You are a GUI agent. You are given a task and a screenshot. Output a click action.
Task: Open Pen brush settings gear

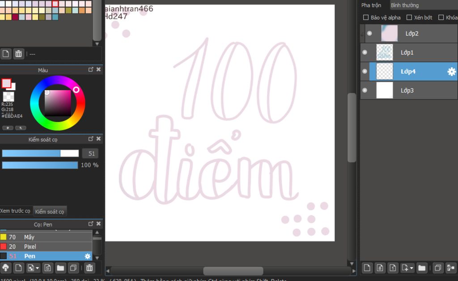[x=87, y=256]
